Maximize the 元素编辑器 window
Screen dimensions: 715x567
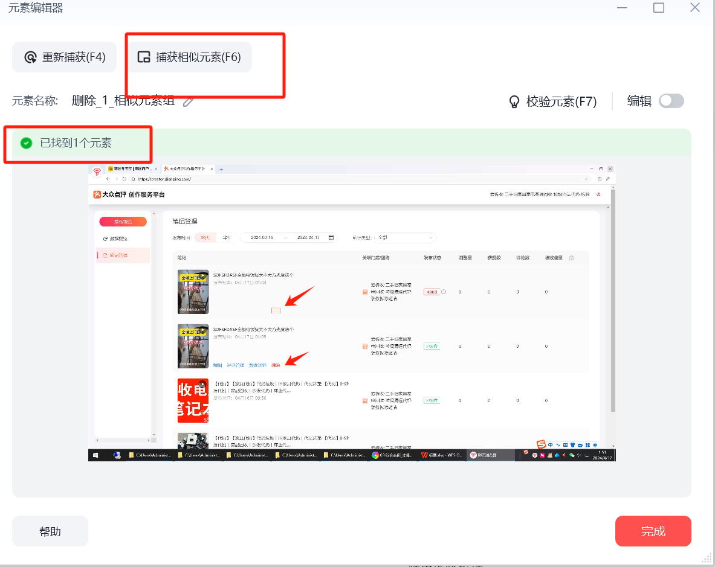tap(658, 8)
